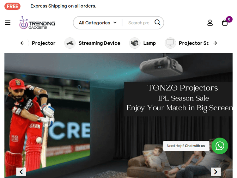Click the Streaming Device category icon
Viewport: 237px width, 178px height.
(x=70, y=43)
